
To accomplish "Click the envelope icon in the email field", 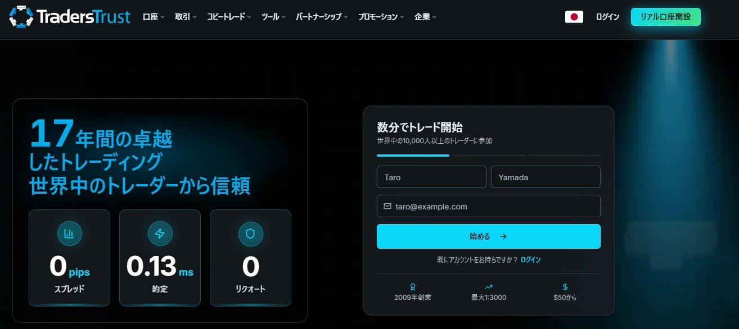I will (387, 206).
